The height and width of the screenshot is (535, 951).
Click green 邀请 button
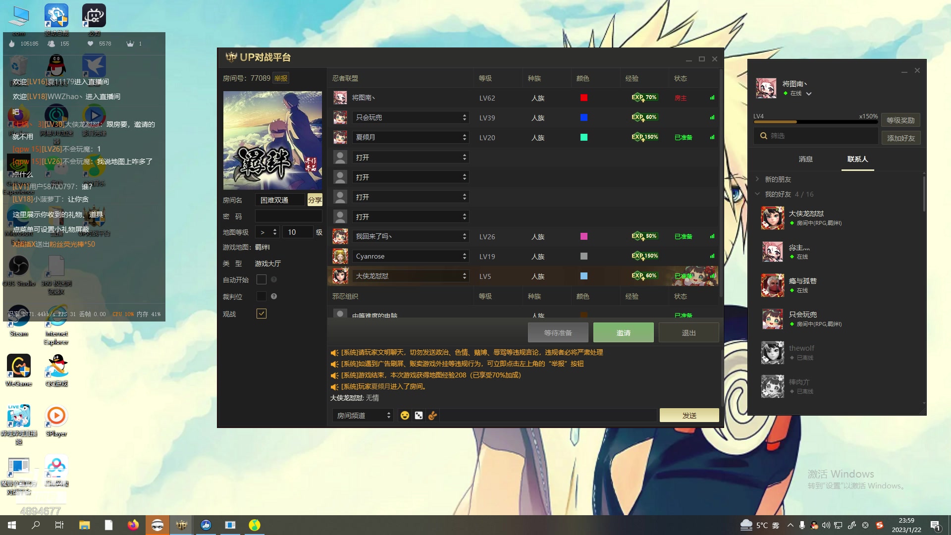tap(624, 333)
